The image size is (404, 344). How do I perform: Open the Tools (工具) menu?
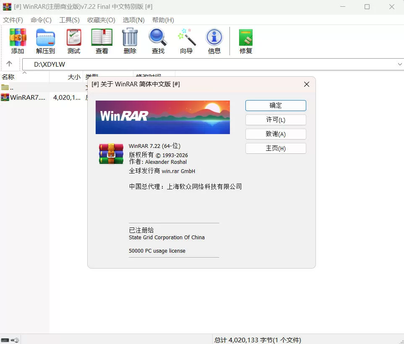click(69, 20)
